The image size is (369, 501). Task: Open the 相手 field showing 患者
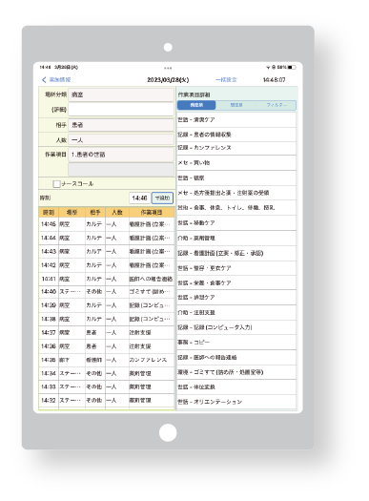(121, 125)
